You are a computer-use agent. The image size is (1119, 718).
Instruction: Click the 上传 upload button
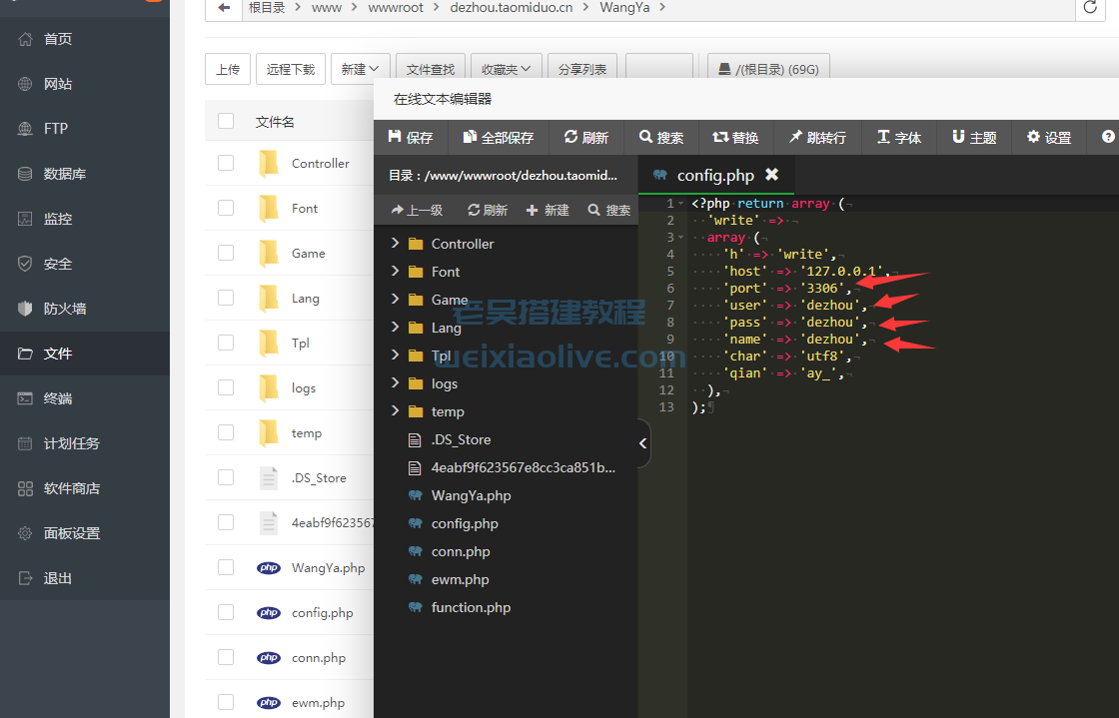coord(227,68)
